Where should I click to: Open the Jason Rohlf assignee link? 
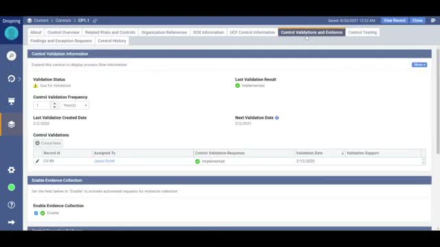104,161
